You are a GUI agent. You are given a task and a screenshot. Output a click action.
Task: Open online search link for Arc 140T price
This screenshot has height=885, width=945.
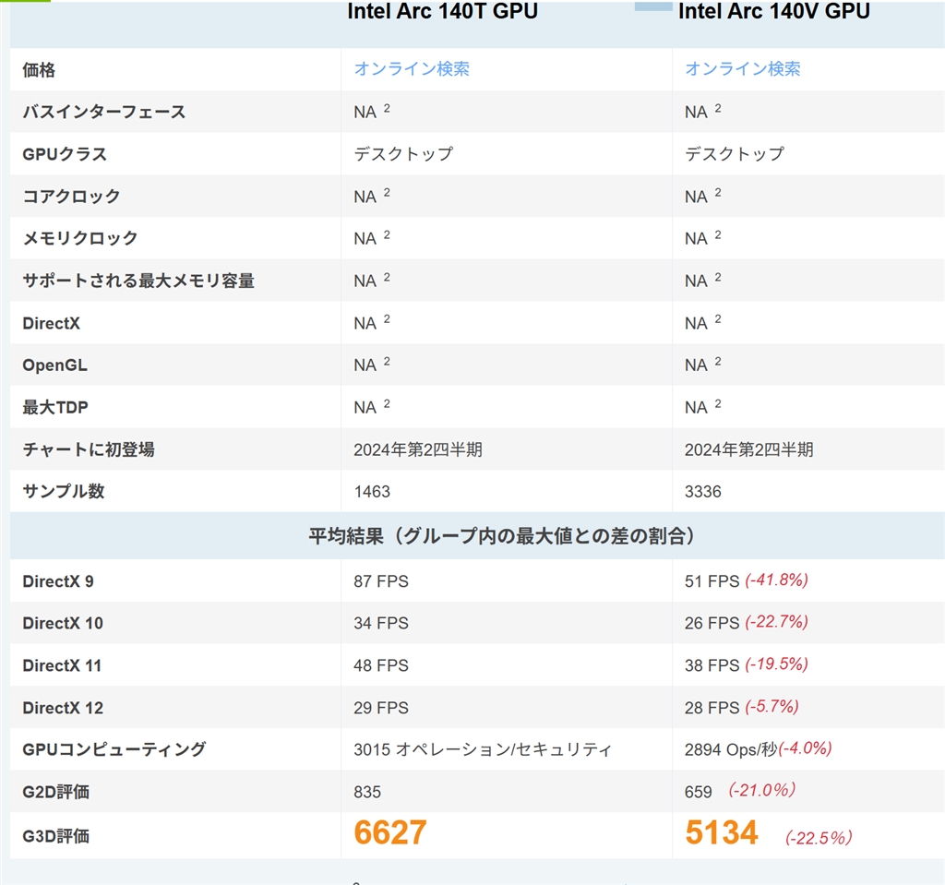coord(412,68)
